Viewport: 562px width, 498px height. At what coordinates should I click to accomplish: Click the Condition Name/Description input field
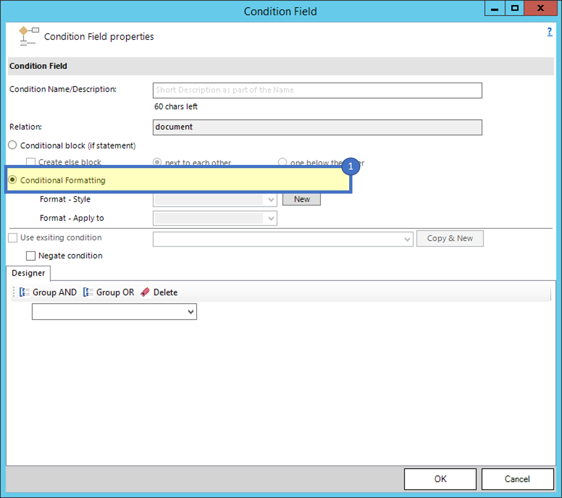pos(317,90)
